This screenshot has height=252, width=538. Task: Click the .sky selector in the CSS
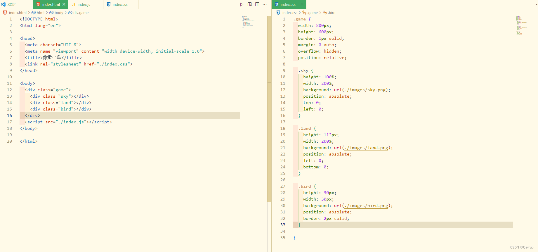(x=303, y=70)
